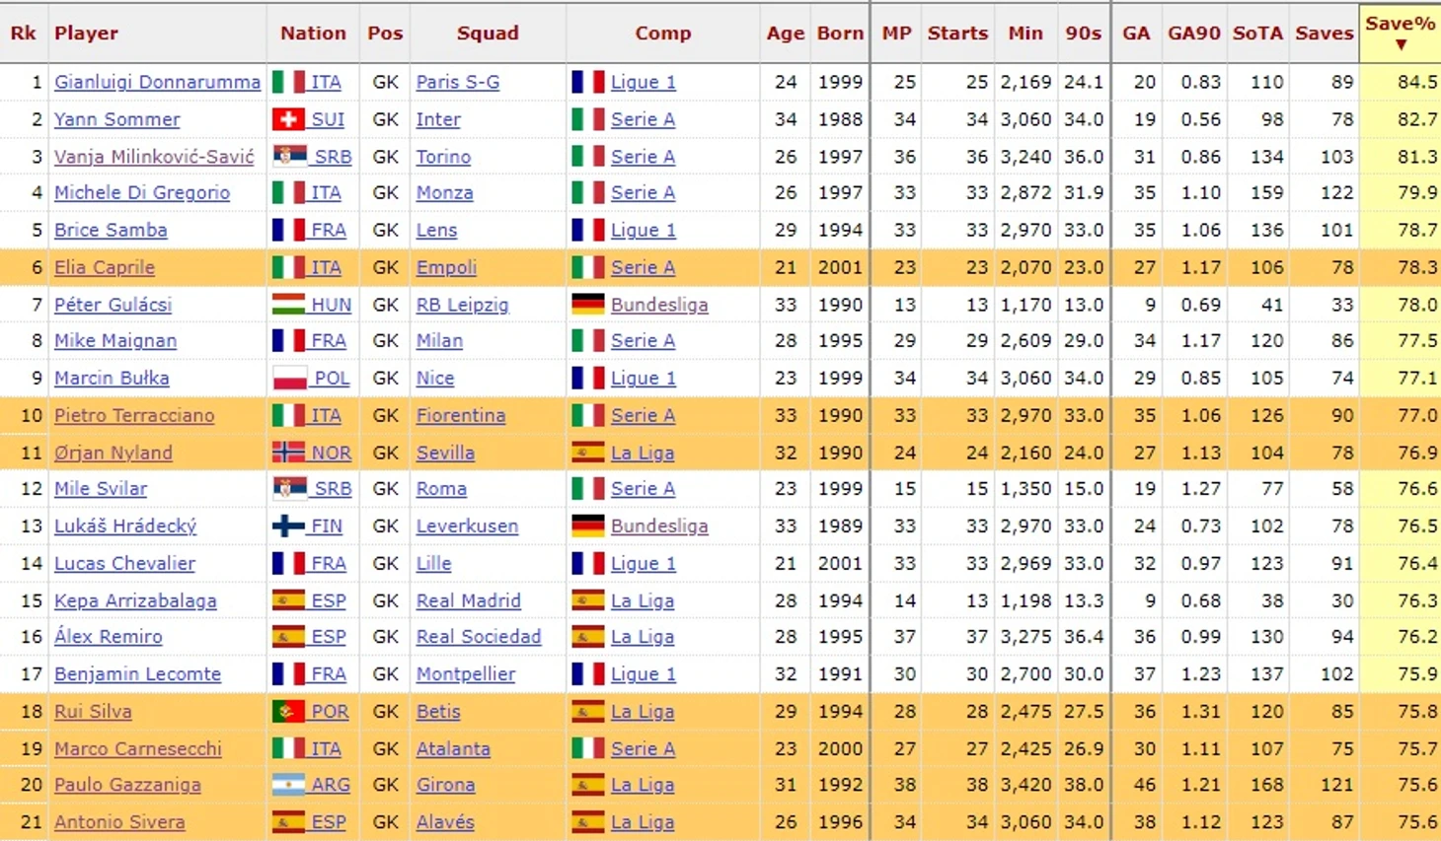Click the France flag next to FRA in Maignan's row
This screenshot has width=1441, height=841.
click(x=288, y=340)
